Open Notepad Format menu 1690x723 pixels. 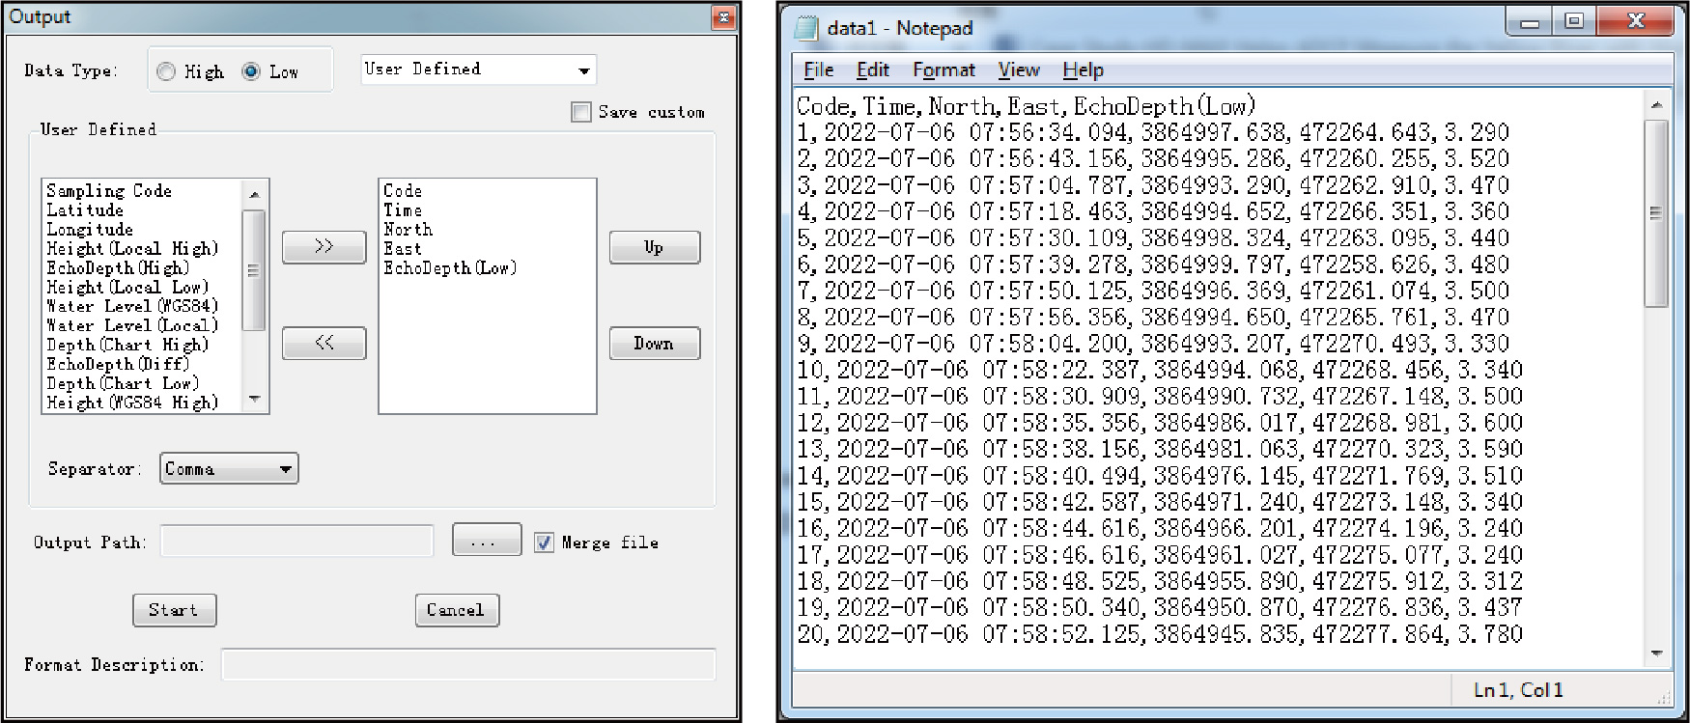944,70
